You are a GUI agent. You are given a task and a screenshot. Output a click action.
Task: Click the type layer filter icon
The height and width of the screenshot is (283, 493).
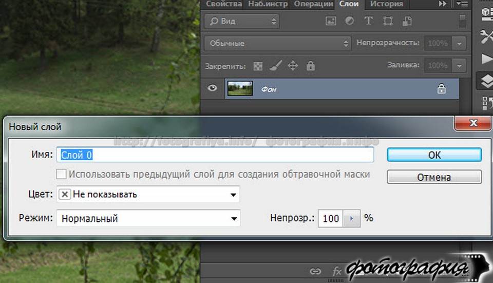pos(368,21)
